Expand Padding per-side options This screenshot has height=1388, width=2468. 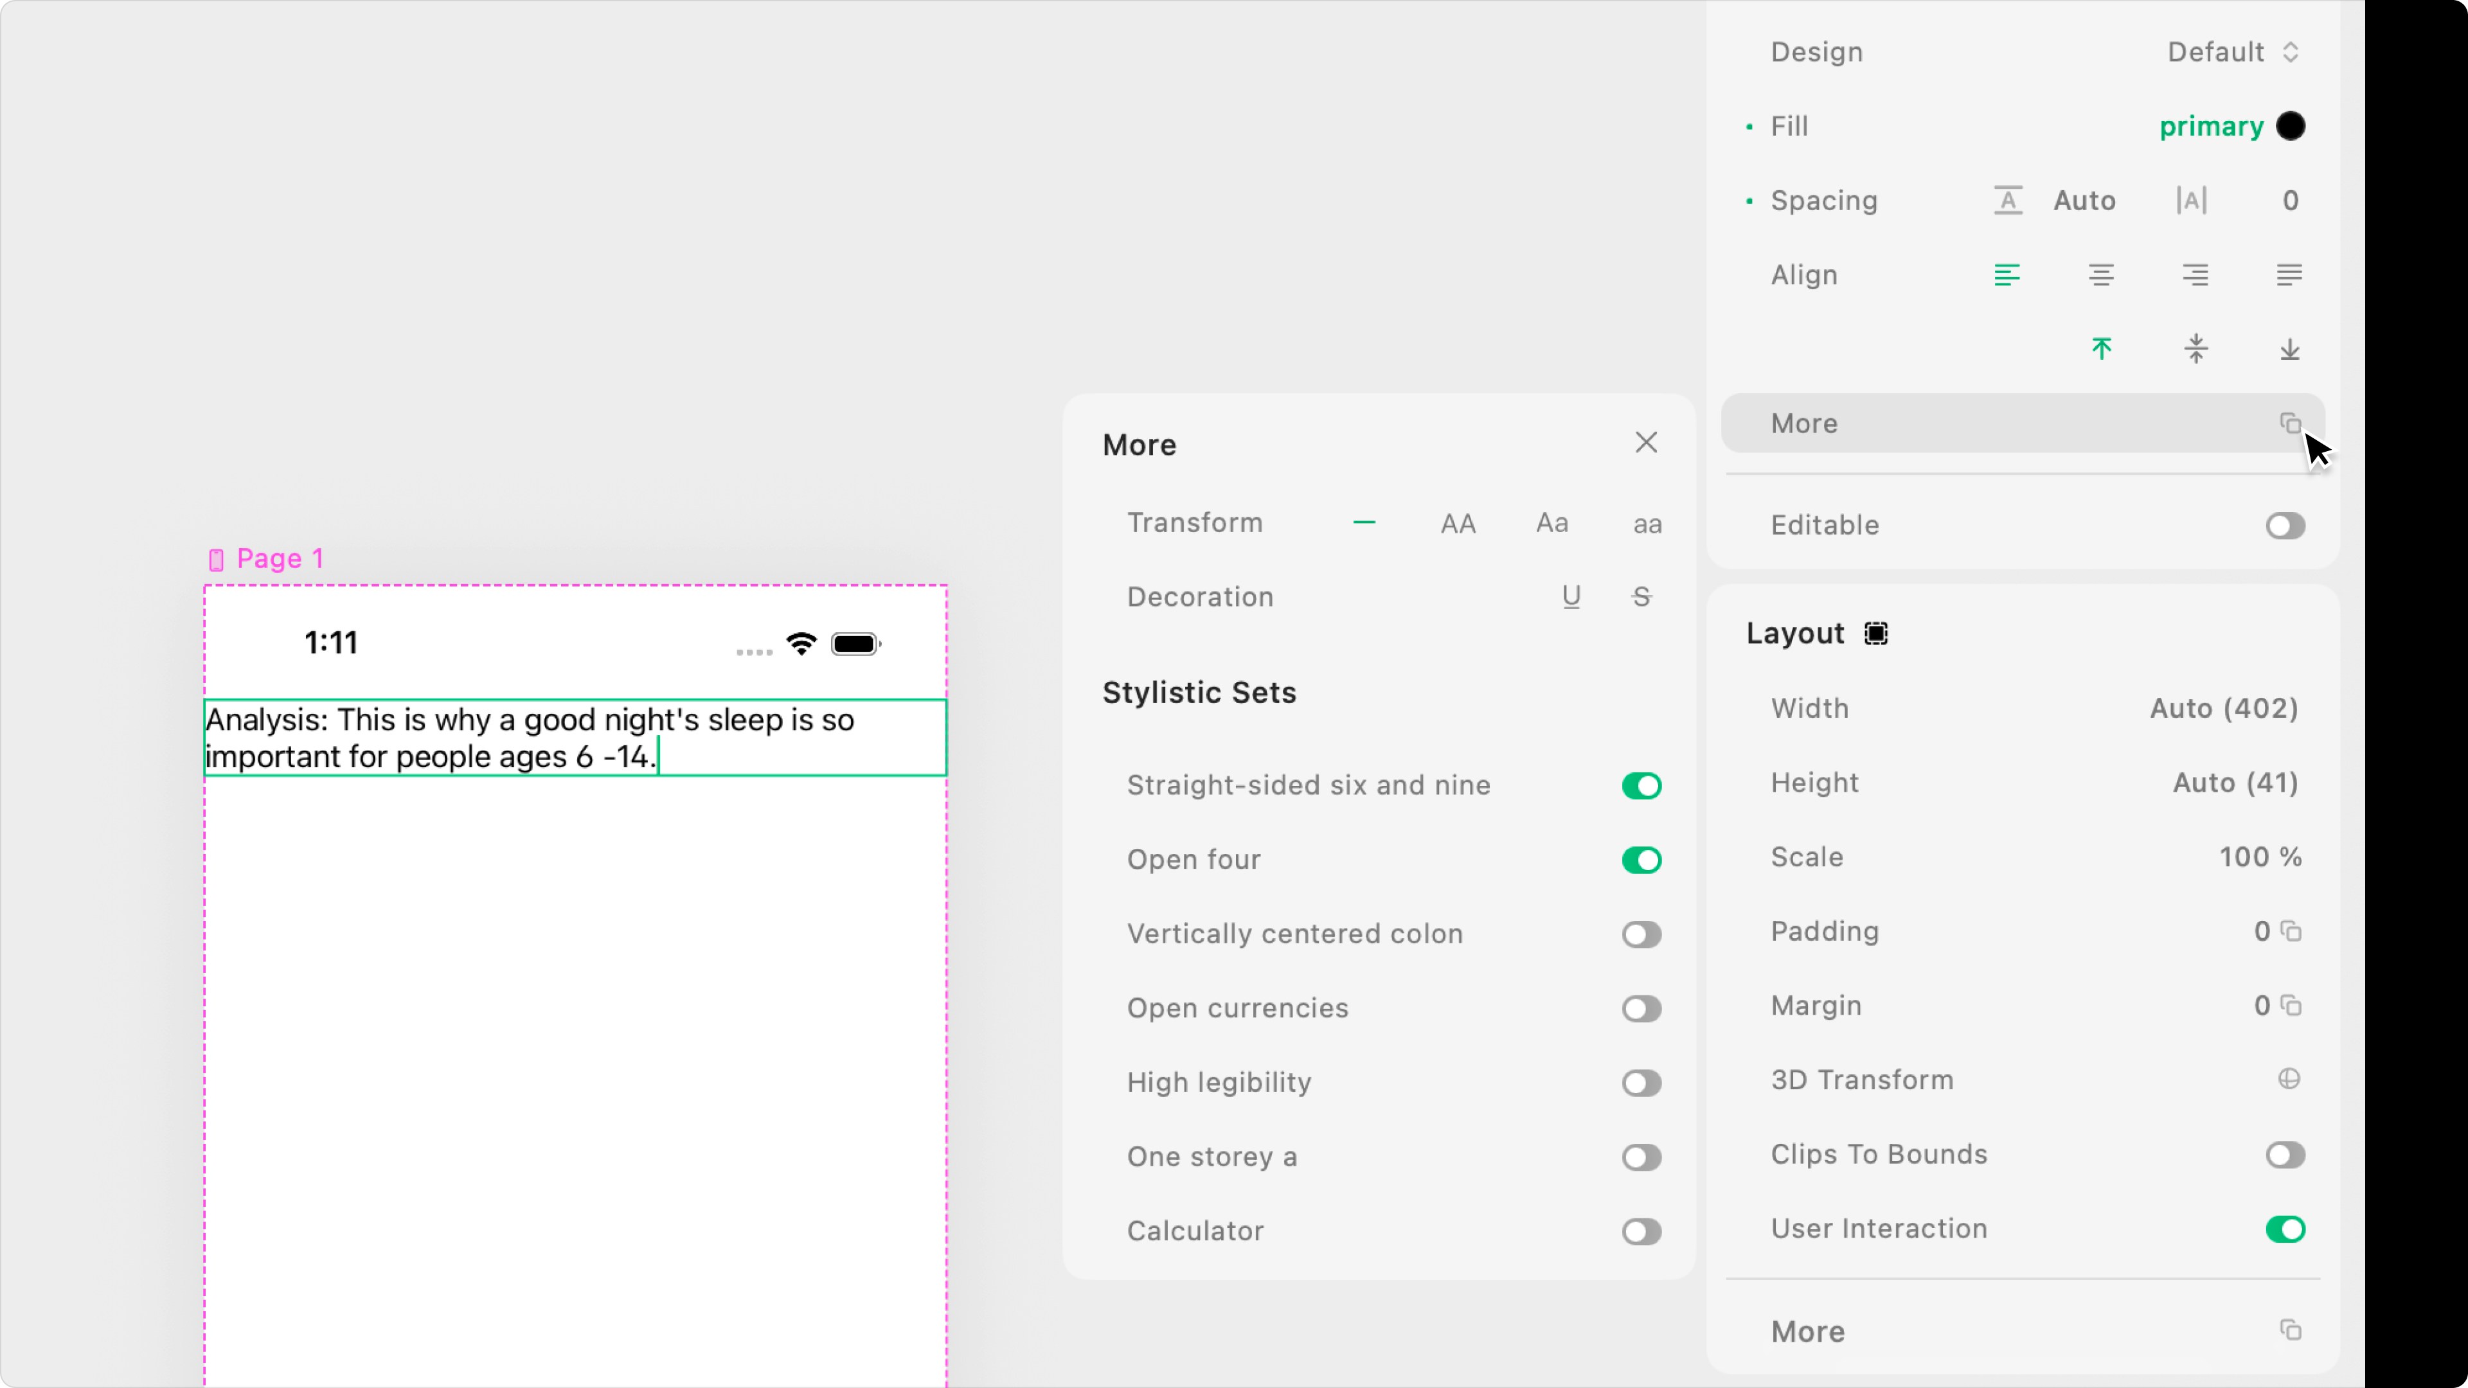click(2291, 931)
